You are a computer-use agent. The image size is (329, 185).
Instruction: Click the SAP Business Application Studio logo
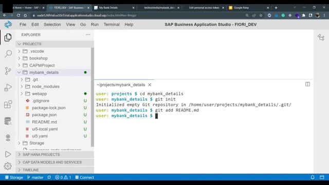pos(8,25)
